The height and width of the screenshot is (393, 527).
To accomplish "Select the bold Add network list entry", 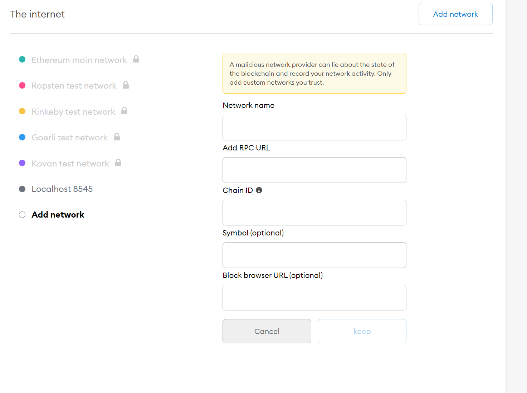I will 58,215.
